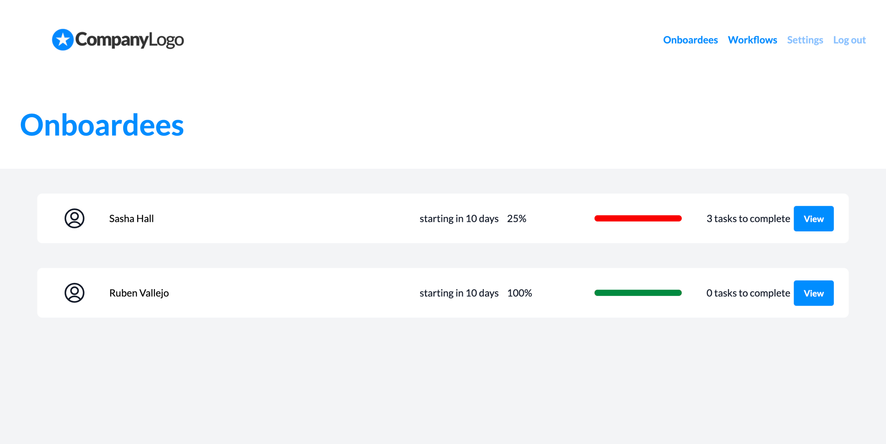
Task: Click Sasha Hall's profile avatar icon
Action: click(74, 218)
